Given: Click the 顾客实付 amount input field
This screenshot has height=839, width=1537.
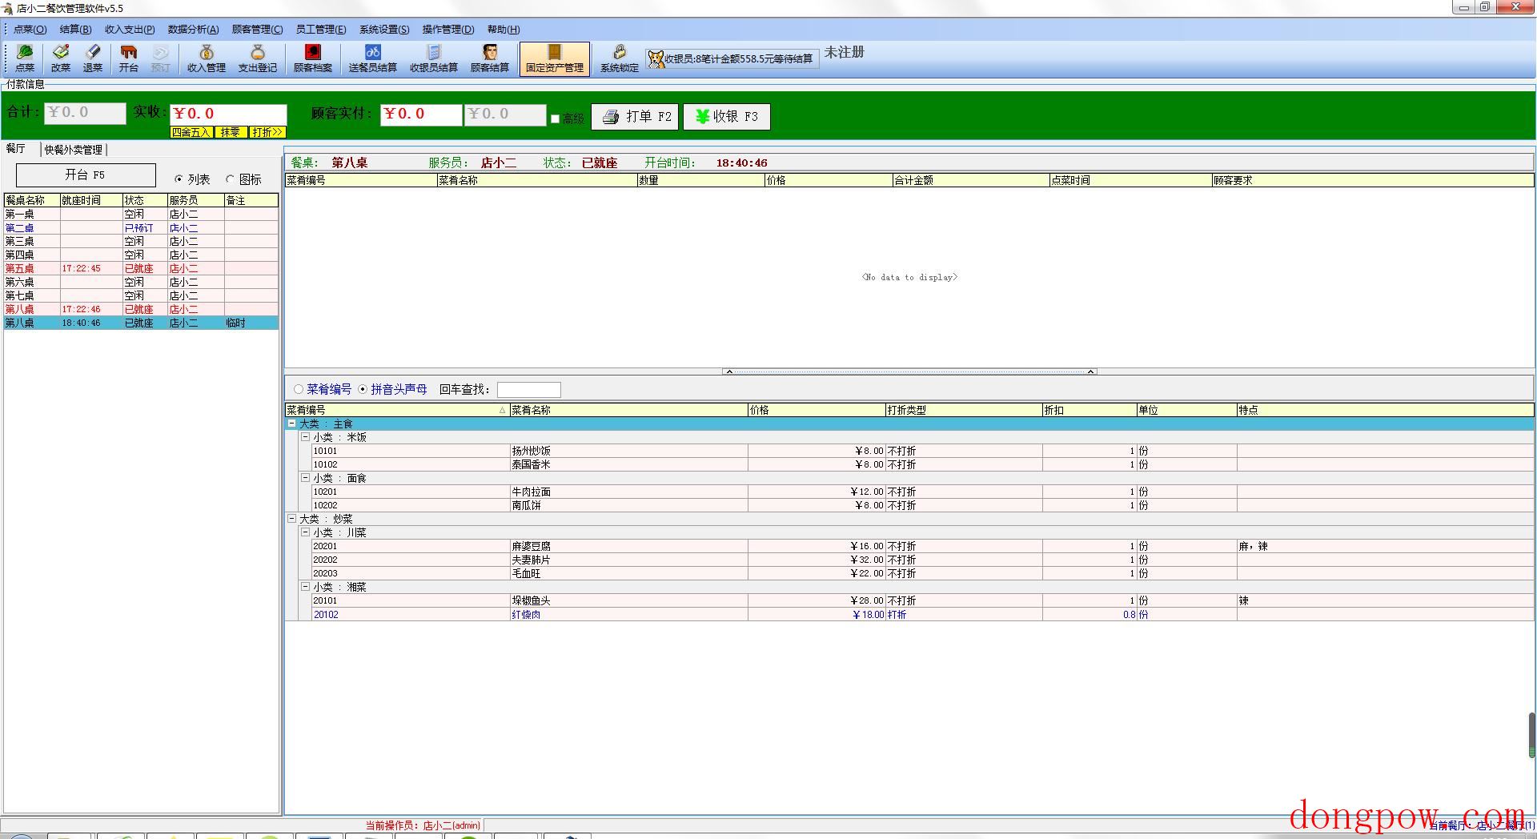Looking at the screenshot, I should [421, 114].
